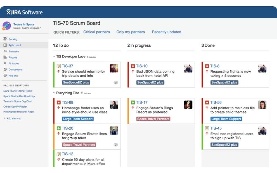This screenshot has height=173, width=277.
Task: Open Agile board in the sidebar
Action: [15, 45]
